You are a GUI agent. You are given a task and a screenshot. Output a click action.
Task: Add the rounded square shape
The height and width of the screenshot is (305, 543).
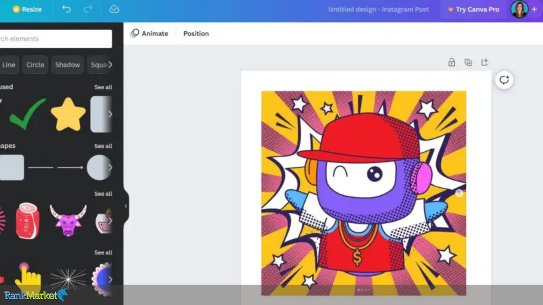pyautogui.click(x=11, y=167)
